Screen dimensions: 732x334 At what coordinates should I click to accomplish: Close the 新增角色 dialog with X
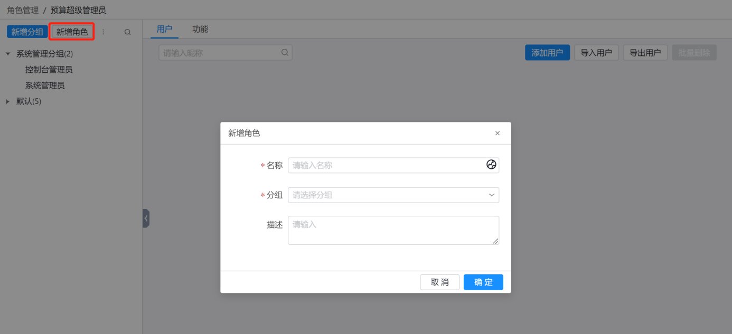coord(497,133)
